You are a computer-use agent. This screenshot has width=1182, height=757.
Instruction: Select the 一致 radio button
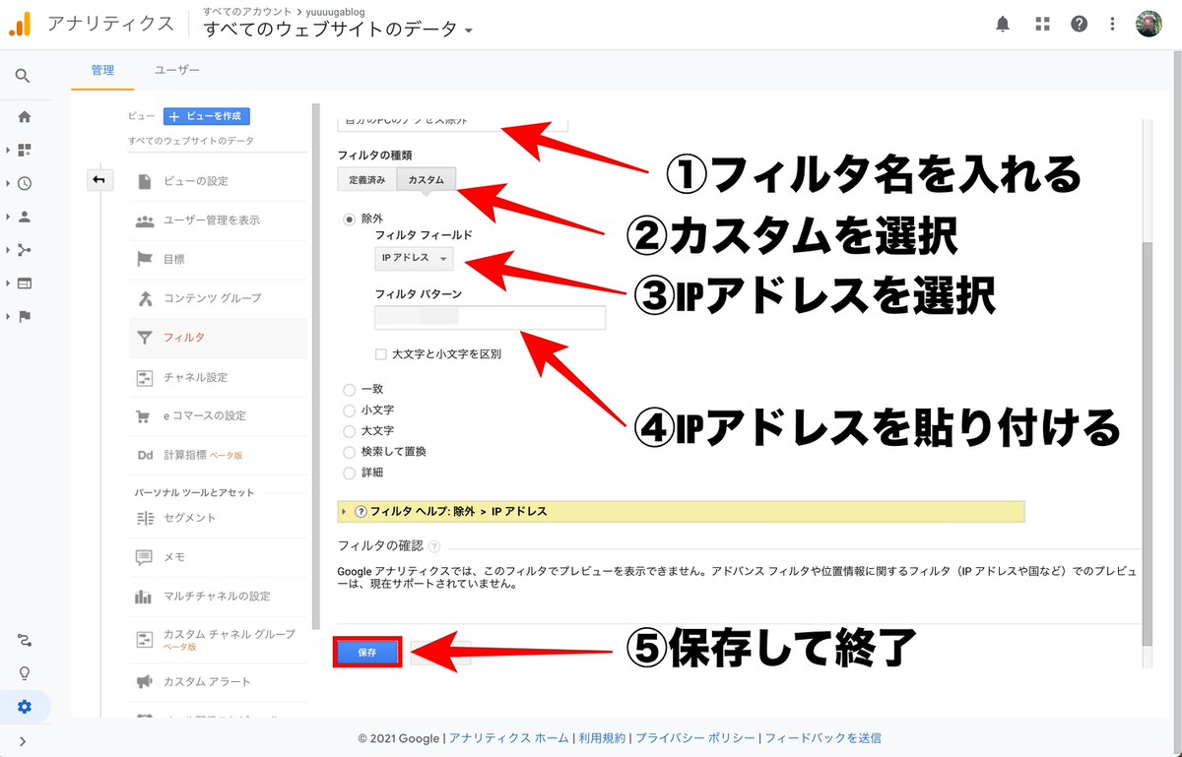350,390
